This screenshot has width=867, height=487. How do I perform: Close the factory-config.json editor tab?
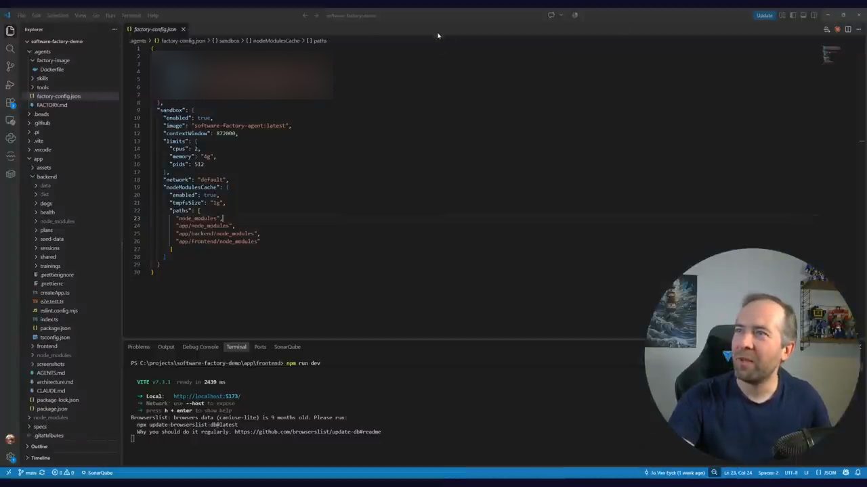coord(183,29)
